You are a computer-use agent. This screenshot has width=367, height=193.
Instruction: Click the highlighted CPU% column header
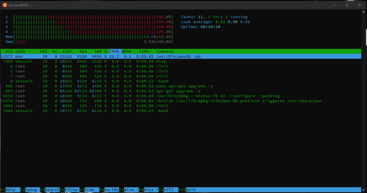(115, 52)
